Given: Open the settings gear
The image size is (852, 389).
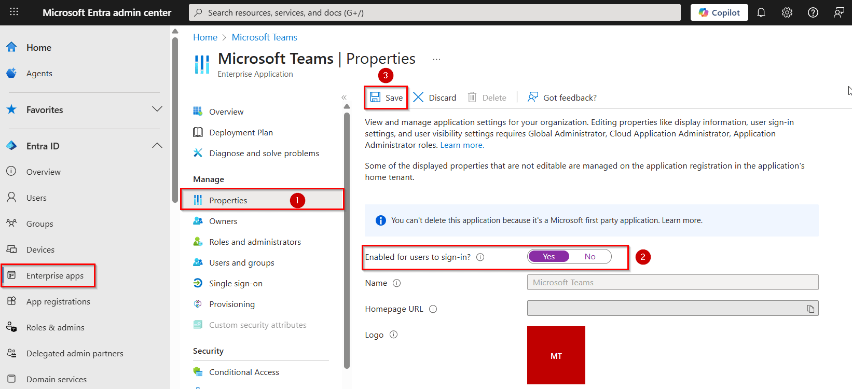Looking at the screenshot, I should coord(787,12).
